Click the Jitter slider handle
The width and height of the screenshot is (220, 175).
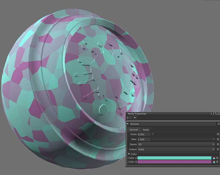[x=214, y=139]
